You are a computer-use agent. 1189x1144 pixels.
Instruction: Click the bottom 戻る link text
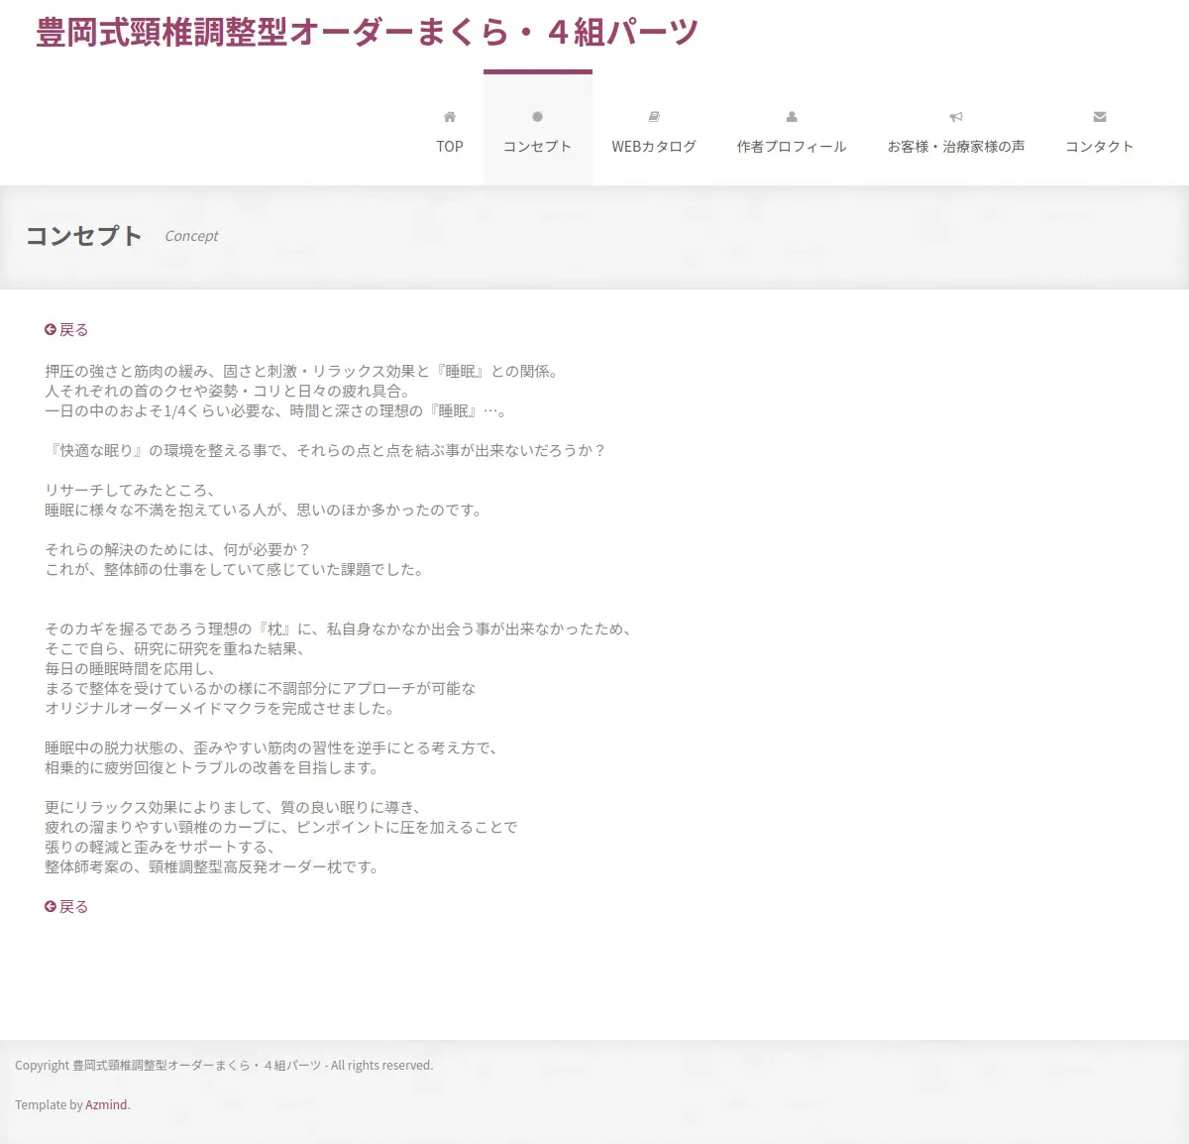[74, 907]
